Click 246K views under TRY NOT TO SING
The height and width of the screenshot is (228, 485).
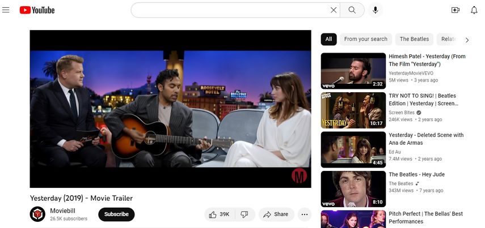click(400, 119)
